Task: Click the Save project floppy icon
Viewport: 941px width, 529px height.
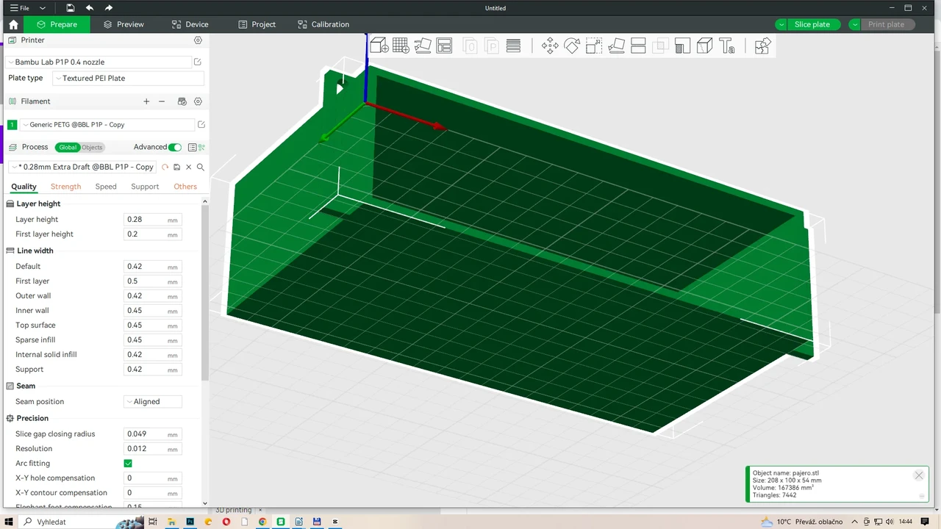Action: click(x=70, y=8)
